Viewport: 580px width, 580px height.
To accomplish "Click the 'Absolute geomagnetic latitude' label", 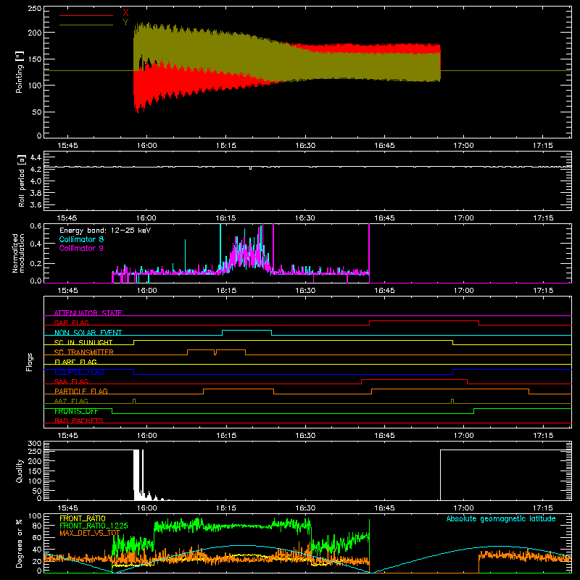I will pos(501,518).
